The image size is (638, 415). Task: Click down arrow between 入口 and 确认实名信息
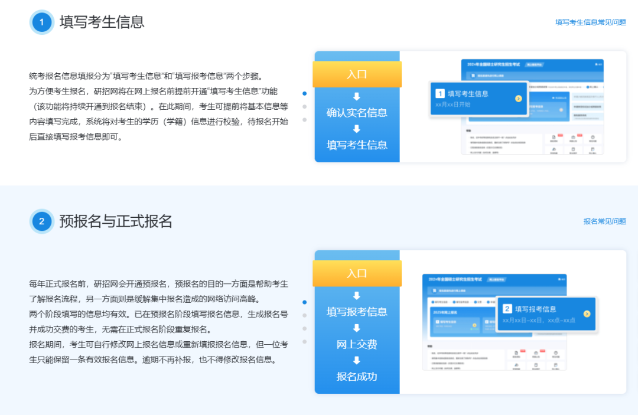pyautogui.click(x=356, y=96)
